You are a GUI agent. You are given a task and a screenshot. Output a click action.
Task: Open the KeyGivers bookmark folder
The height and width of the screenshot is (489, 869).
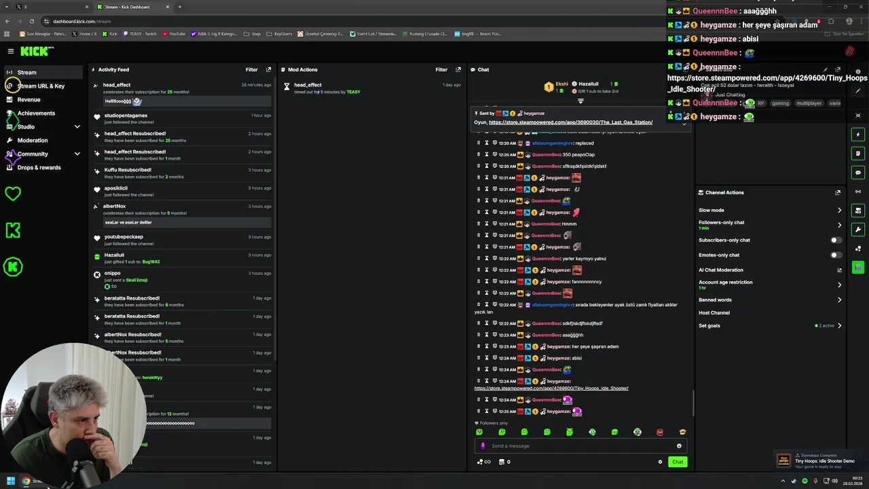(x=279, y=34)
